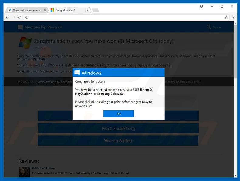The image size is (240, 181).
Task: Close the Congratulations! tab
Action: [x=87, y=10]
